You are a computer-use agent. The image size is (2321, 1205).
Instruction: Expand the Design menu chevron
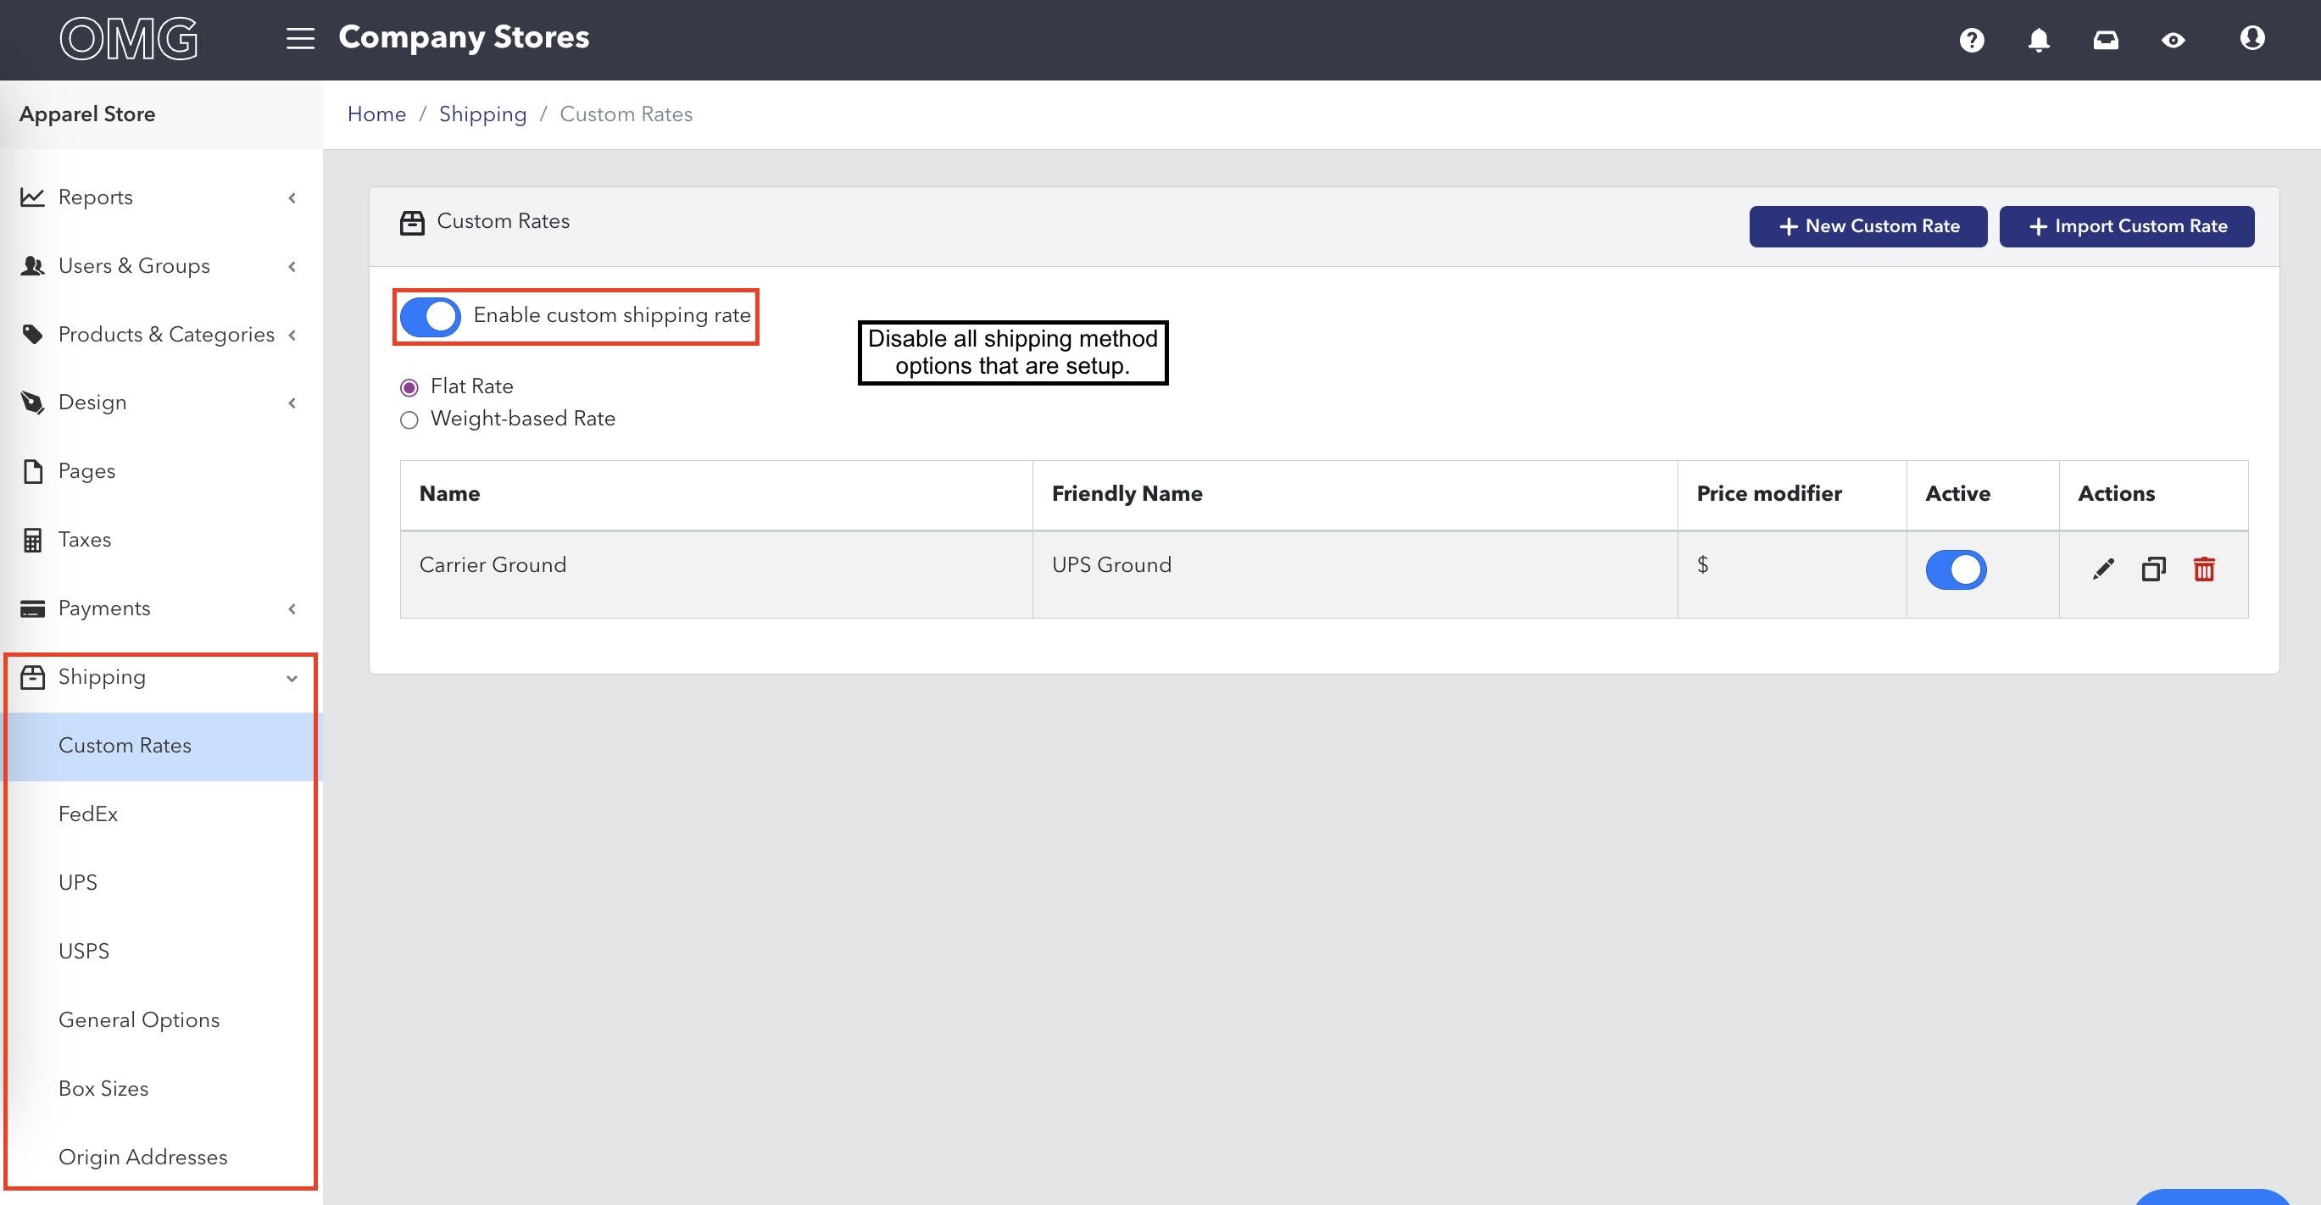(x=292, y=403)
